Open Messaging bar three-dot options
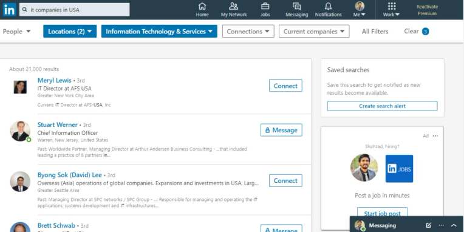The image size is (464, 232). click(441, 225)
